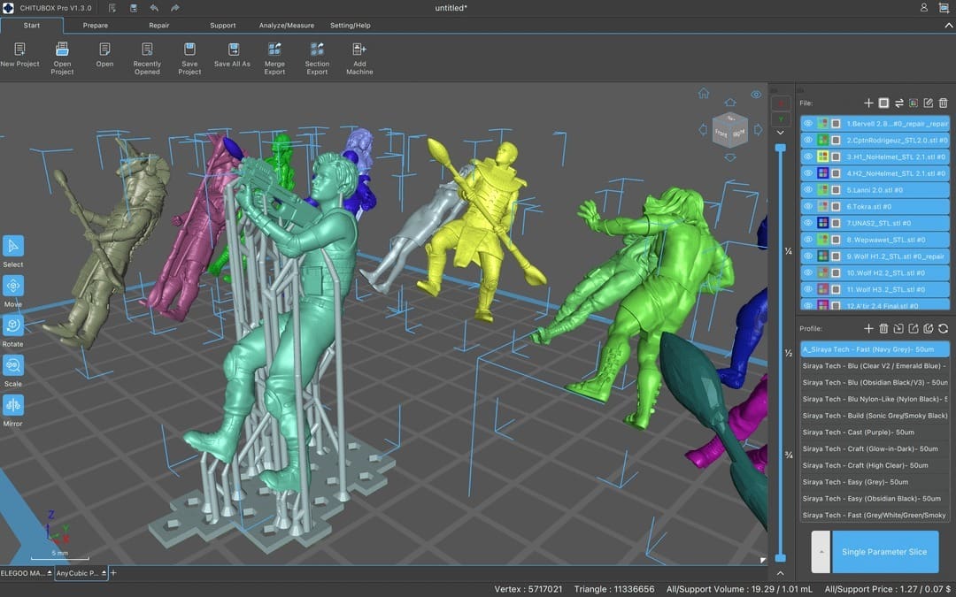Switch to the Prepare tab
The image size is (956, 597).
pyautogui.click(x=95, y=26)
